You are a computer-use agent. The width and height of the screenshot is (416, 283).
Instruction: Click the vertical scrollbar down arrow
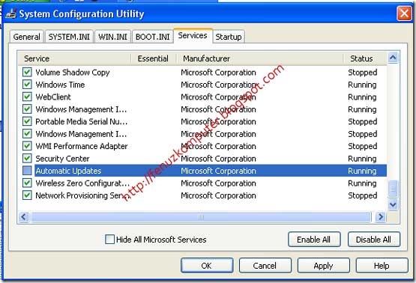point(393,204)
